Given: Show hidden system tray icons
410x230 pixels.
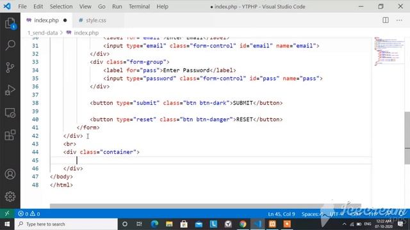Looking at the screenshot, I should click(345, 224).
